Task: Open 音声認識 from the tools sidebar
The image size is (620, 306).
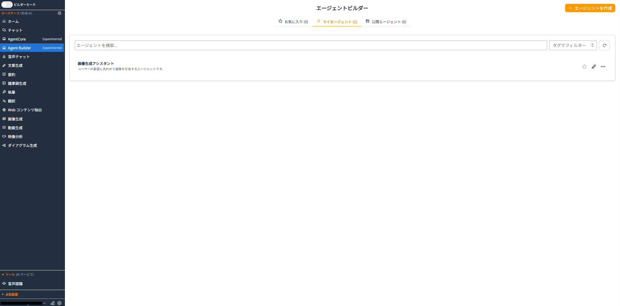Action: (x=15, y=283)
